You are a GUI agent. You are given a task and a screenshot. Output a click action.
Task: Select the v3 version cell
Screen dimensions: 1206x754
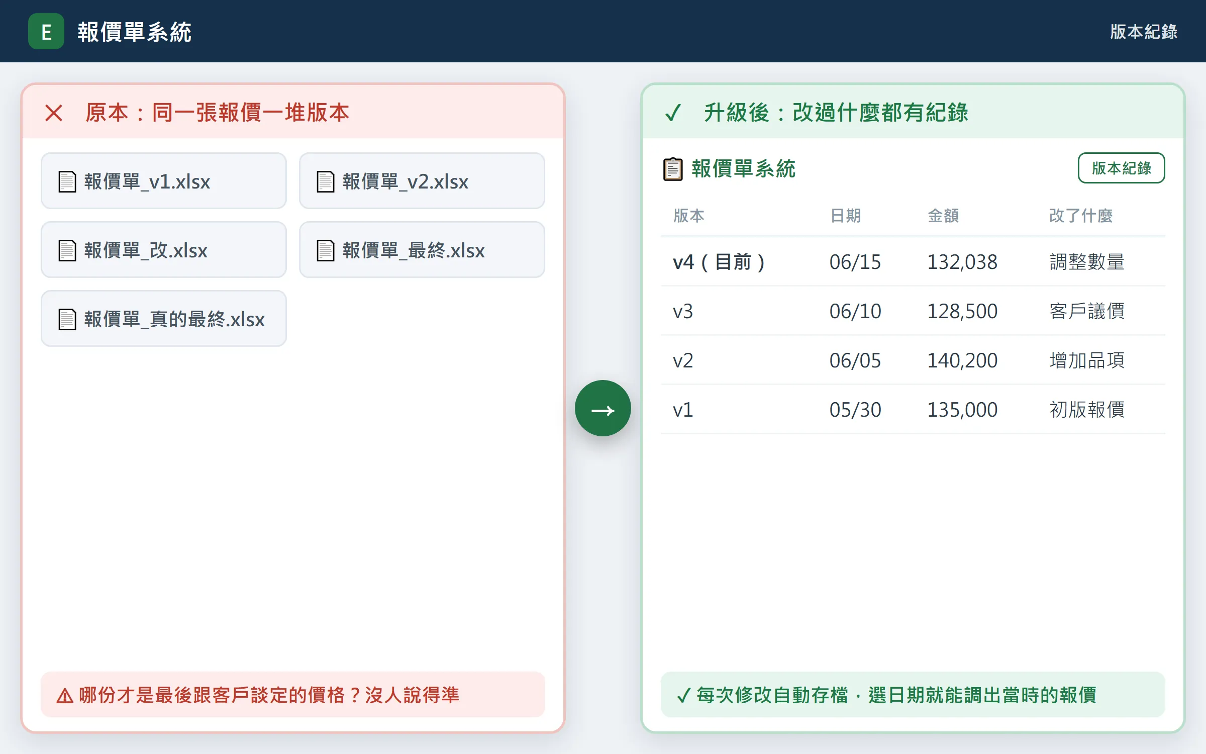pos(683,311)
